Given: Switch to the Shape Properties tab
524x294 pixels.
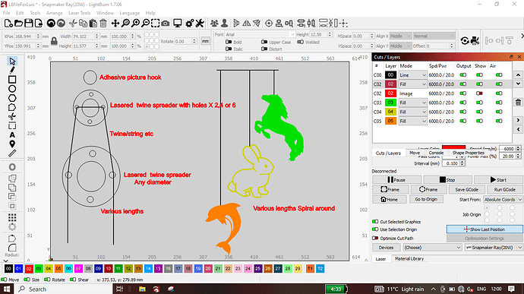Looking at the screenshot, I should (468, 153).
